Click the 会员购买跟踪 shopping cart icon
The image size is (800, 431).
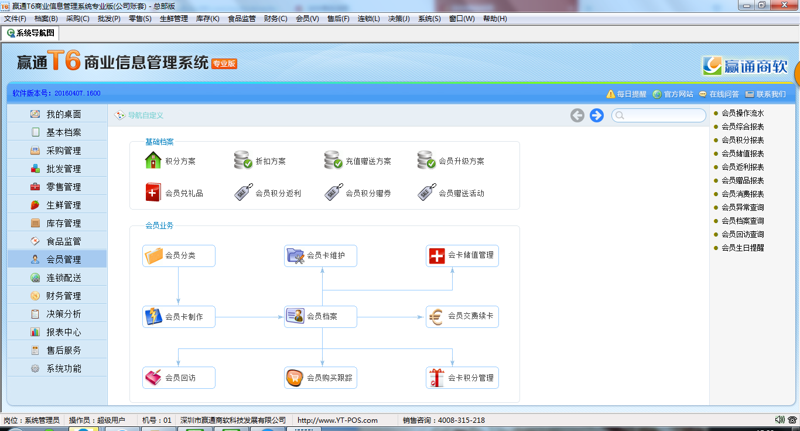click(x=295, y=378)
